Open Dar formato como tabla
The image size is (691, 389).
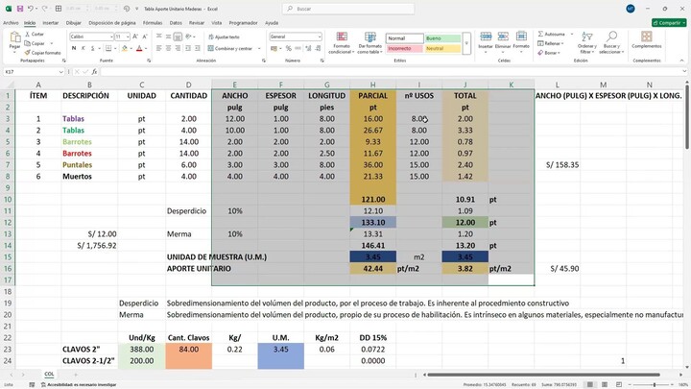(x=370, y=43)
